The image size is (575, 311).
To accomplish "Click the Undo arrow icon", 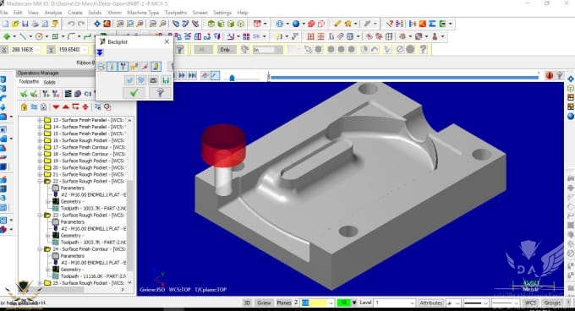I will 71,24.
